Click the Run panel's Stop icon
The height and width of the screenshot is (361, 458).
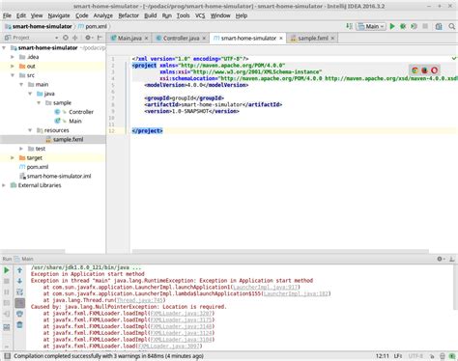[x=7, y=281]
